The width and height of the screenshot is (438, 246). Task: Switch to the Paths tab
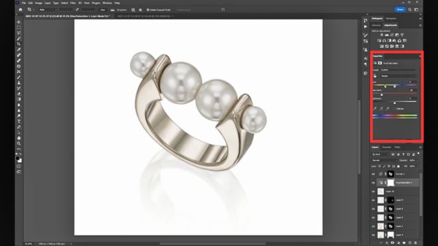(398, 148)
